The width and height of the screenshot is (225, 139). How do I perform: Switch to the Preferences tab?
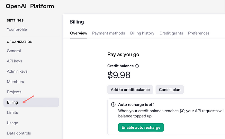click(199, 33)
